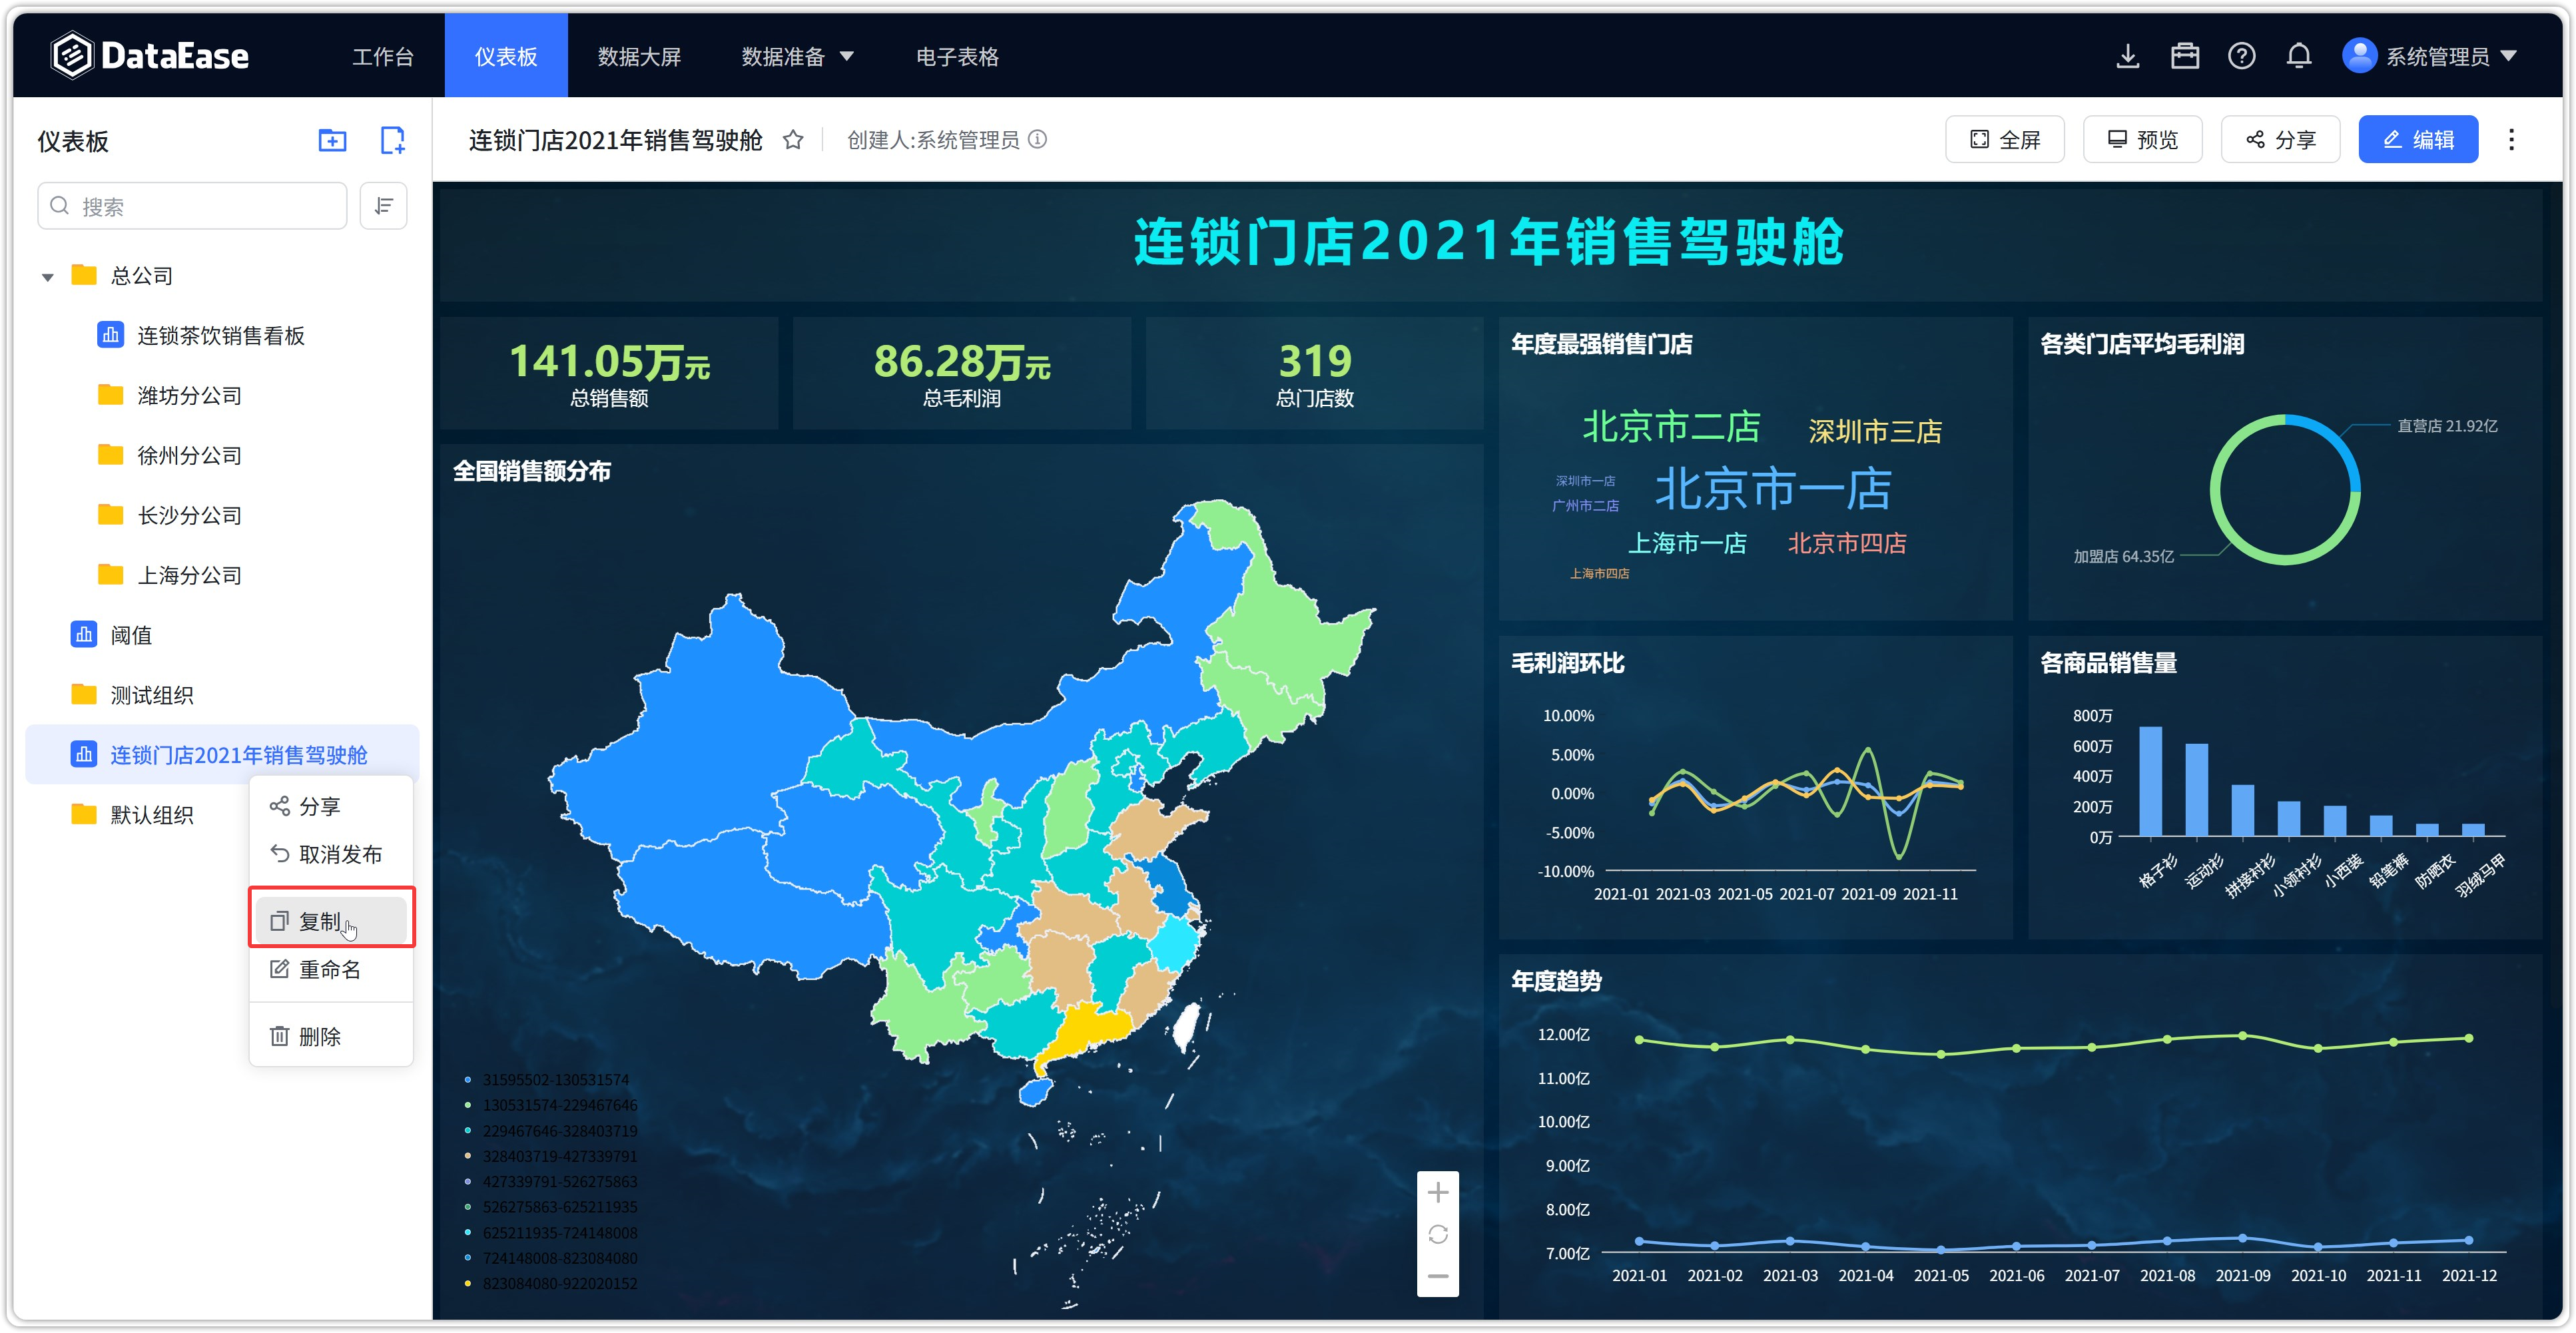Click the user avatar icon
This screenshot has width=2576, height=1333.
coord(2360,56)
